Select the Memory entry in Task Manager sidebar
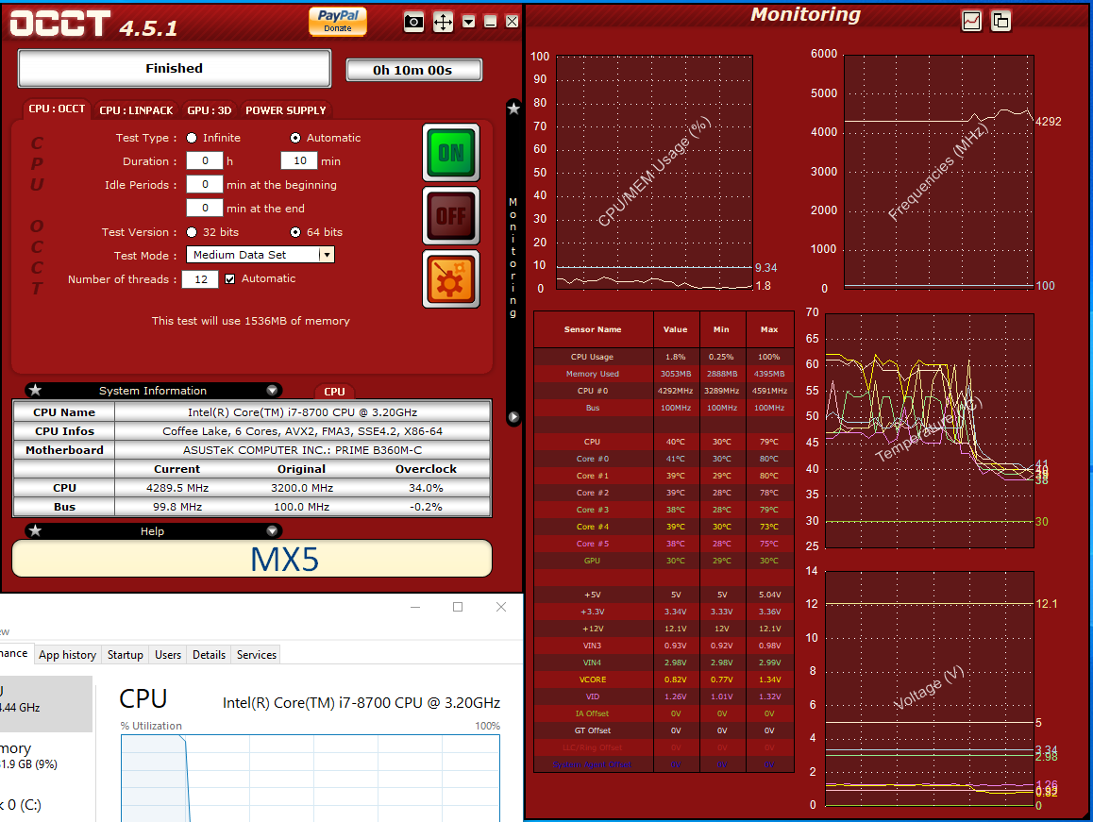1093x822 pixels. click(46, 756)
